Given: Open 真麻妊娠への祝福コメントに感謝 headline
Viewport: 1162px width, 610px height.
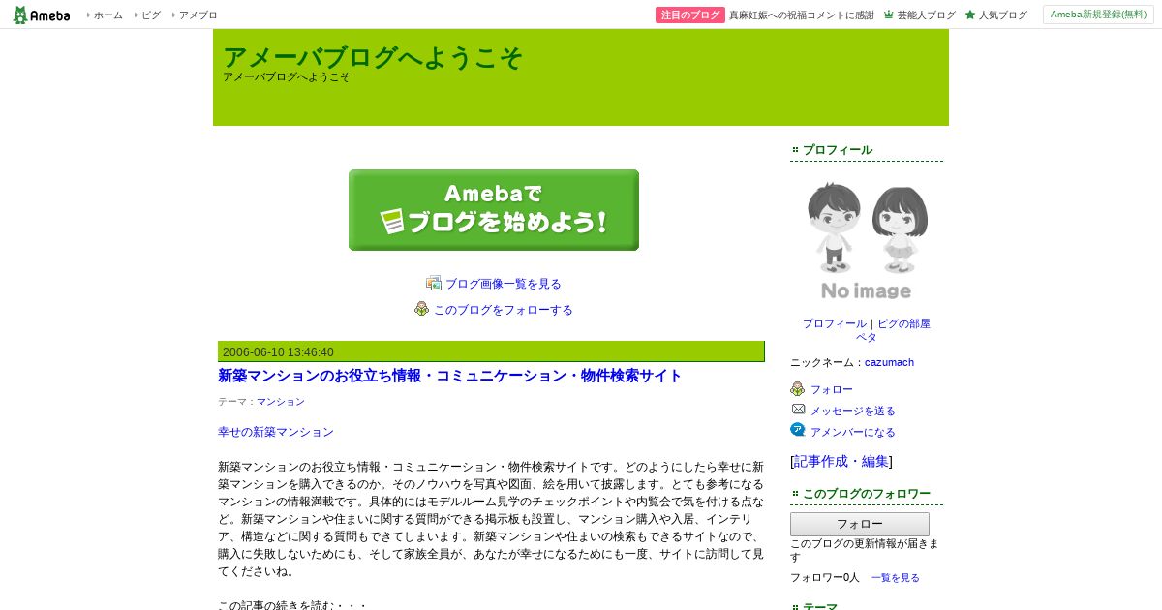Looking at the screenshot, I should [x=802, y=15].
